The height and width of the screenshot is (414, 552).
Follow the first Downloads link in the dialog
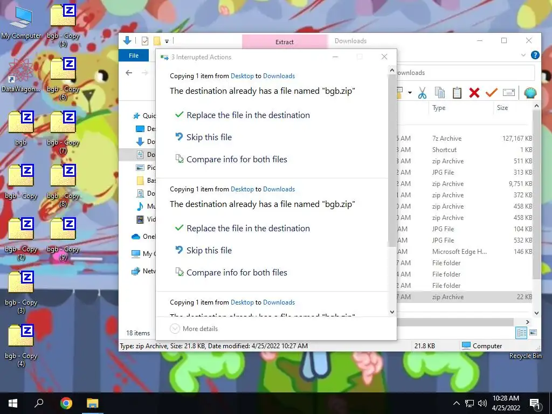point(279,76)
